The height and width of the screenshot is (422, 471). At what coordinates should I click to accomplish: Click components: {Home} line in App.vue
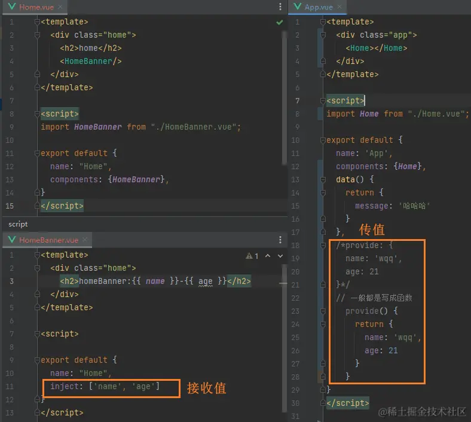tap(381, 166)
